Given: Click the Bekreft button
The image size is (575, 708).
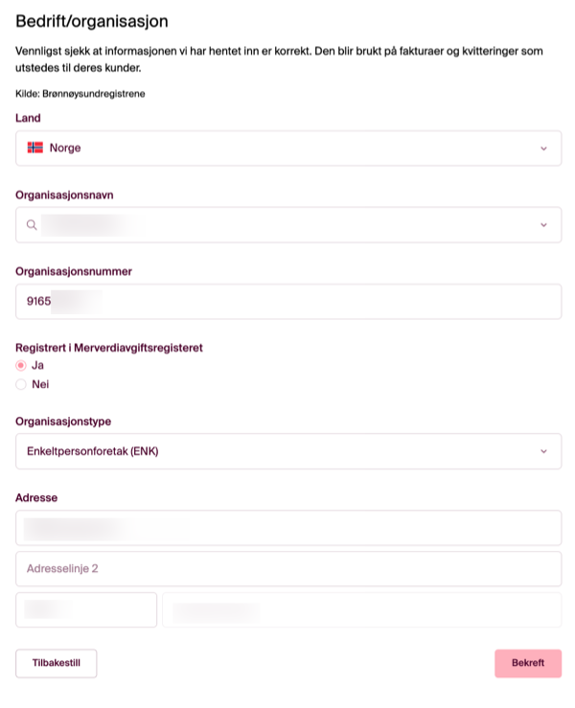Looking at the screenshot, I should pyautogui.click(x=527, y=663).
